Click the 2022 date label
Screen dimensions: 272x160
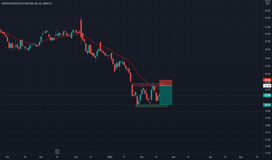(x=110, y=157)
